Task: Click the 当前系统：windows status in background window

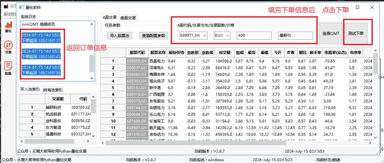Action: [x=206, y=160]
